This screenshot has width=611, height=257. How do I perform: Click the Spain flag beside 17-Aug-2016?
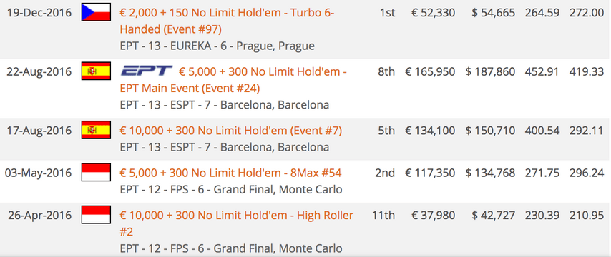pyautogui.click(x=96, y=130)
